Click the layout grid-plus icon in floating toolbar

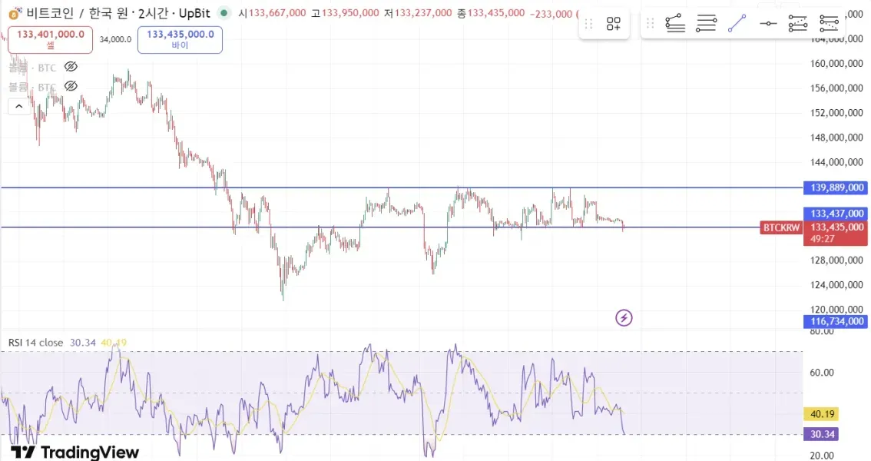(x=613, y=24)
